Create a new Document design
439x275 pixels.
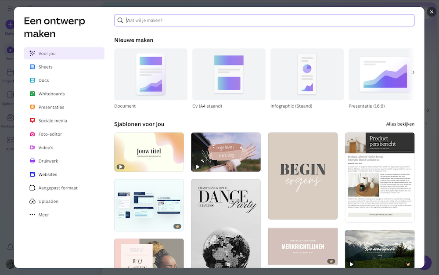tap(151, 74)
